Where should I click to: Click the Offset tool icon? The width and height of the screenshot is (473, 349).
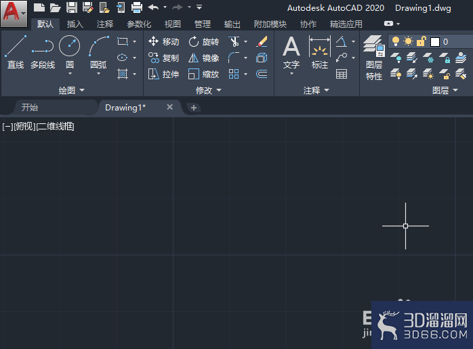[262, 74]
